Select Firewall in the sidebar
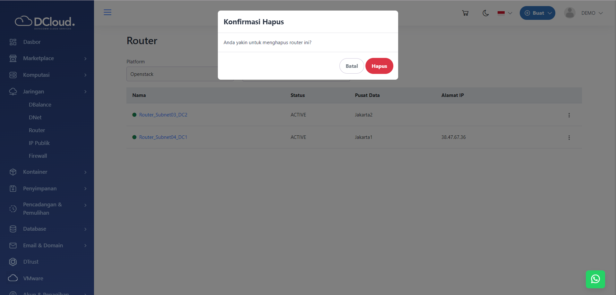The height and width of the screenshot is (295, 616). (38, 156)
